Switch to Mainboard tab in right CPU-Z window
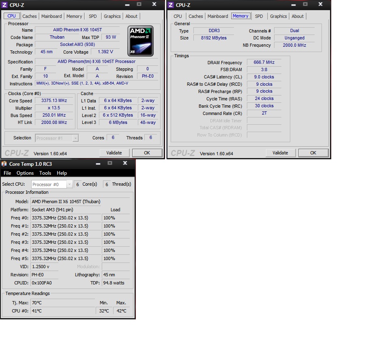 (x=218, y=16)
